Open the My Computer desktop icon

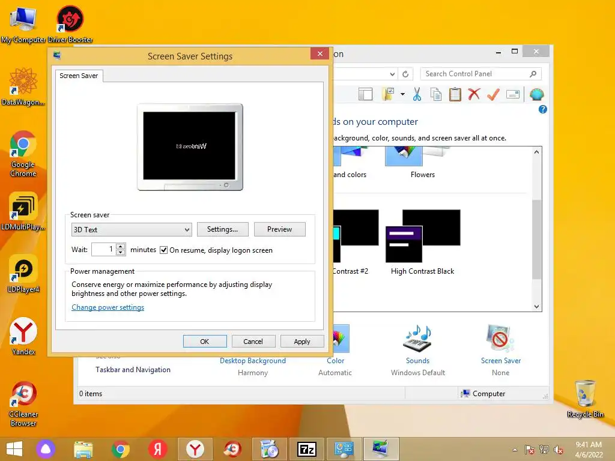pos(23,24)
